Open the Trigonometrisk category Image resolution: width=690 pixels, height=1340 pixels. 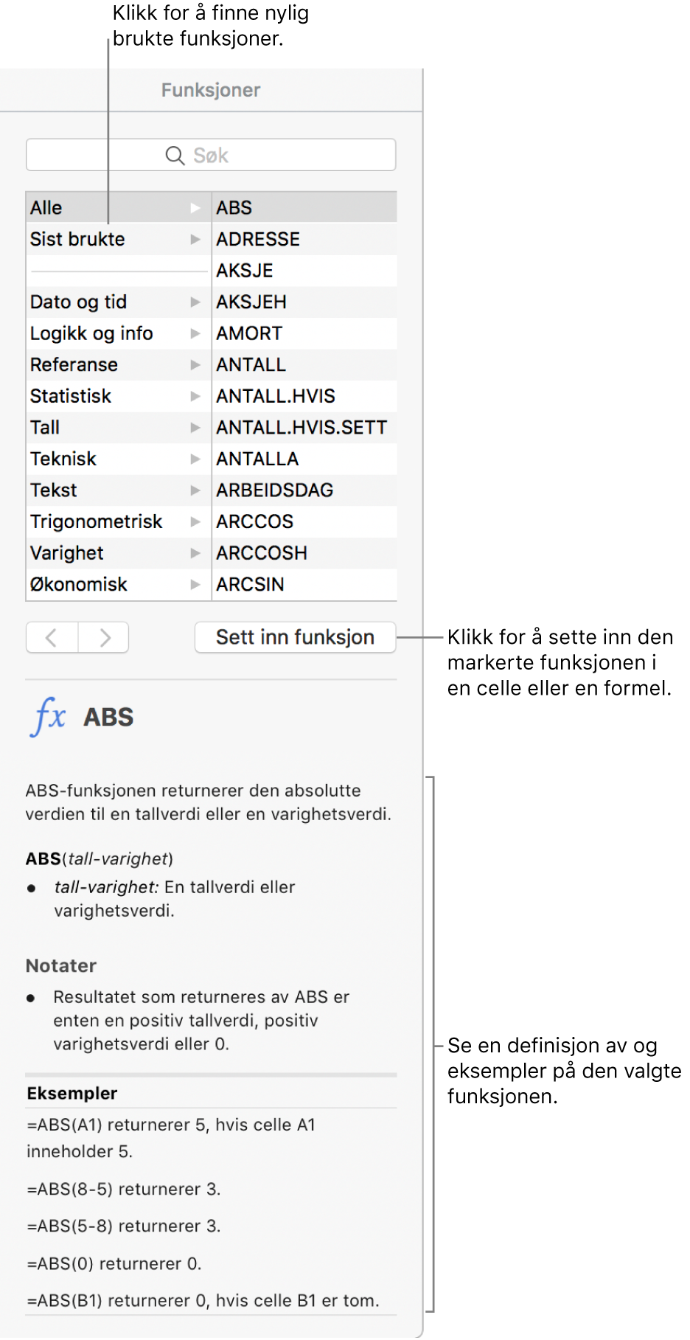tap(96, 522)
